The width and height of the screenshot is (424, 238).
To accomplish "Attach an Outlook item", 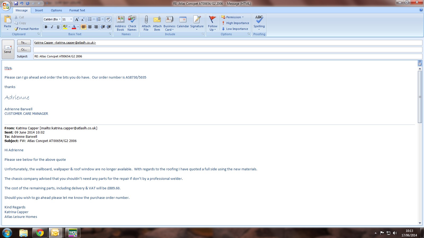I will (x=157, y=23).
